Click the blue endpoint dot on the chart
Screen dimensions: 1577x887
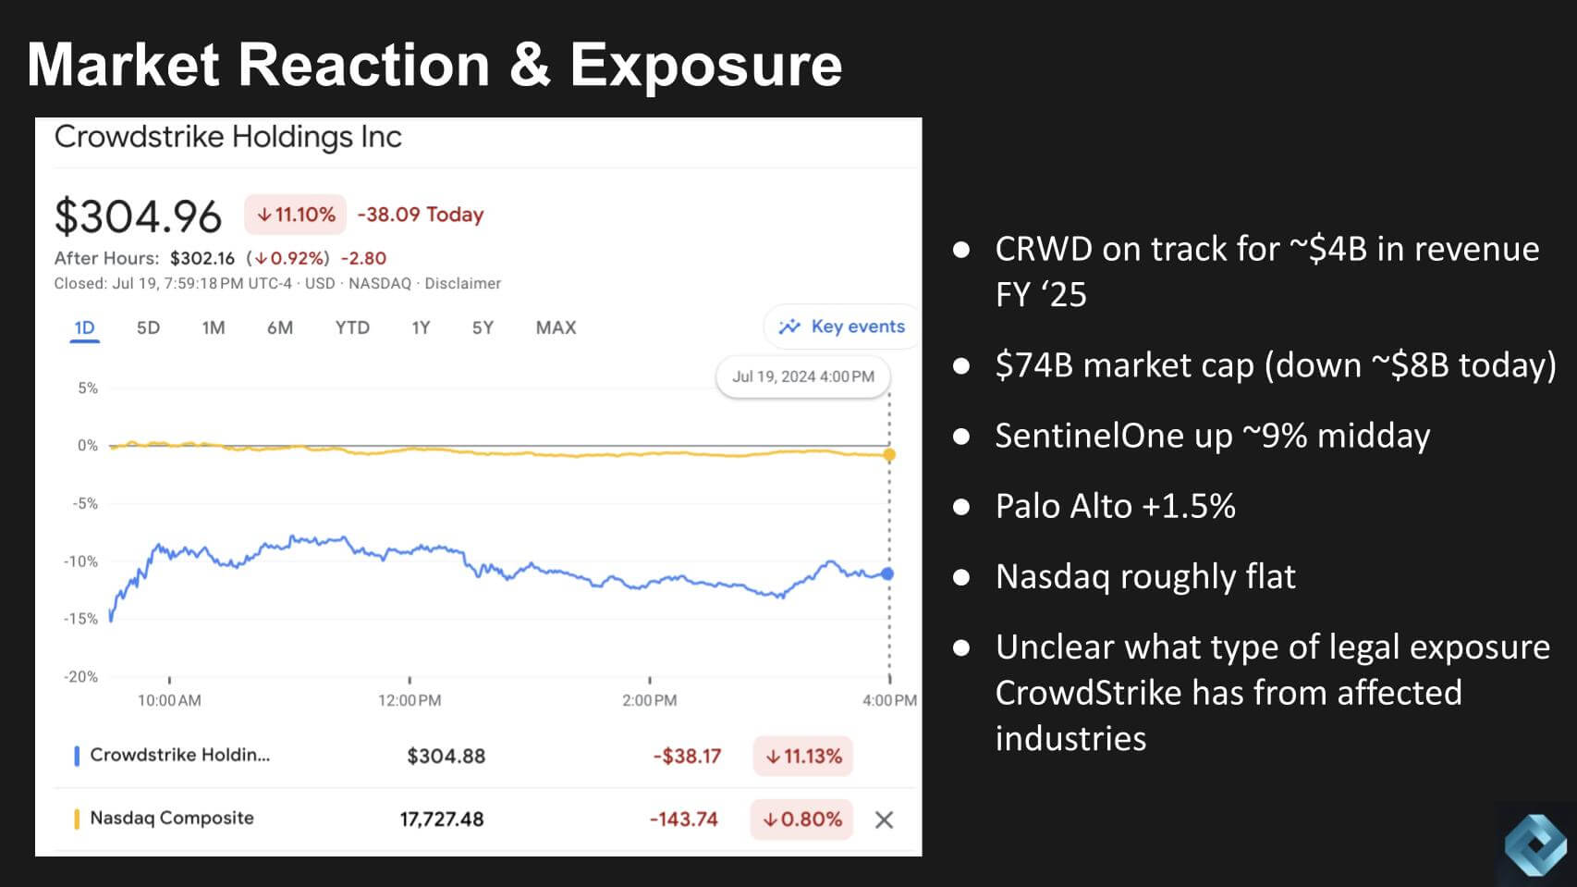[x=888, y=573]
